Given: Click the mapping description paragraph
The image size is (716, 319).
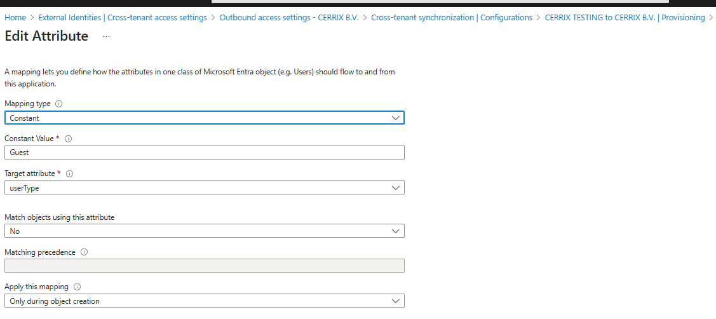Looking at the screenshot, I should [199, 78].
